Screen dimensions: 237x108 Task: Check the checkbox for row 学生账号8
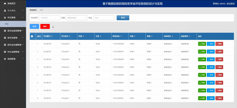32,44
